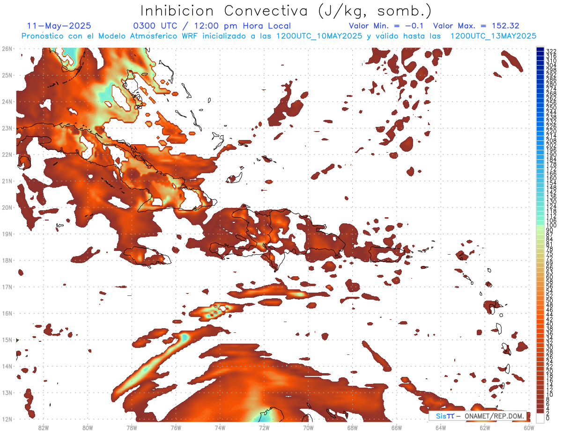Pick the white swatch labeled 0
This screenshot has height=434, width=562.
click(x=540, y=418)
